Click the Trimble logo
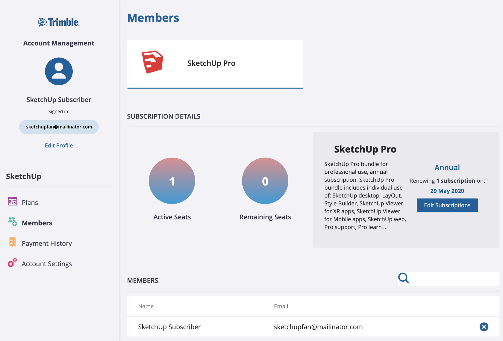The height and width of the screenshot is (341, 503). [x=59, y=22]
